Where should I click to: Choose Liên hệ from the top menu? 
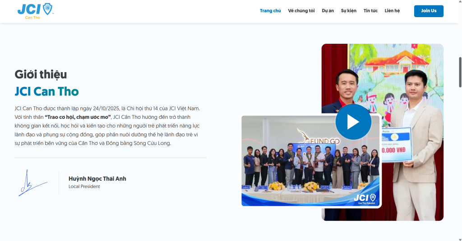tap(392, 11)
